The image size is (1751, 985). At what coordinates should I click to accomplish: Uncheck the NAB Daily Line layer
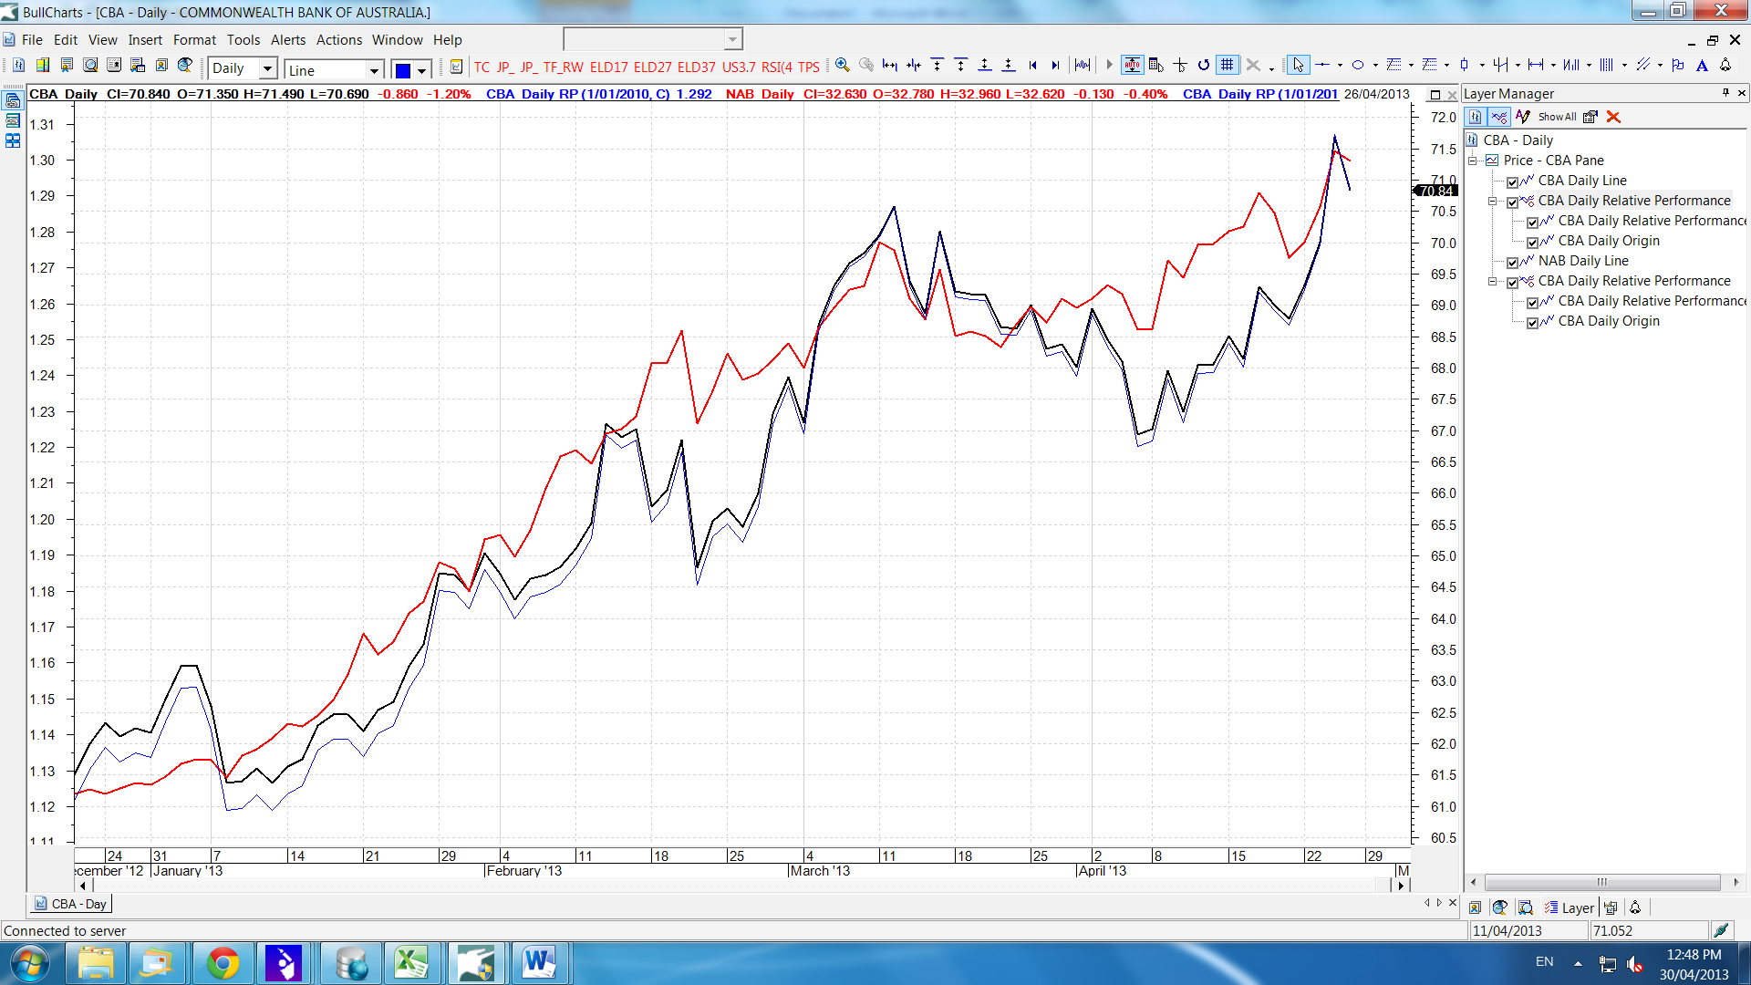point(1512,263)
